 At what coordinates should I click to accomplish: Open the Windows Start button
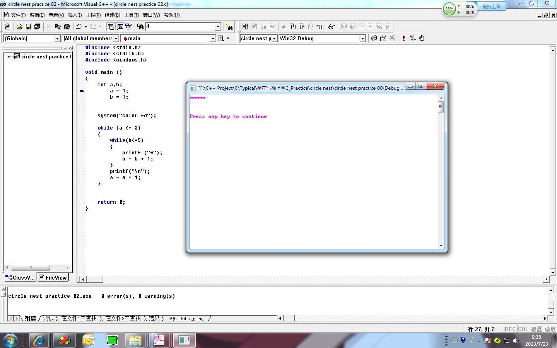[x=10, y=341]
